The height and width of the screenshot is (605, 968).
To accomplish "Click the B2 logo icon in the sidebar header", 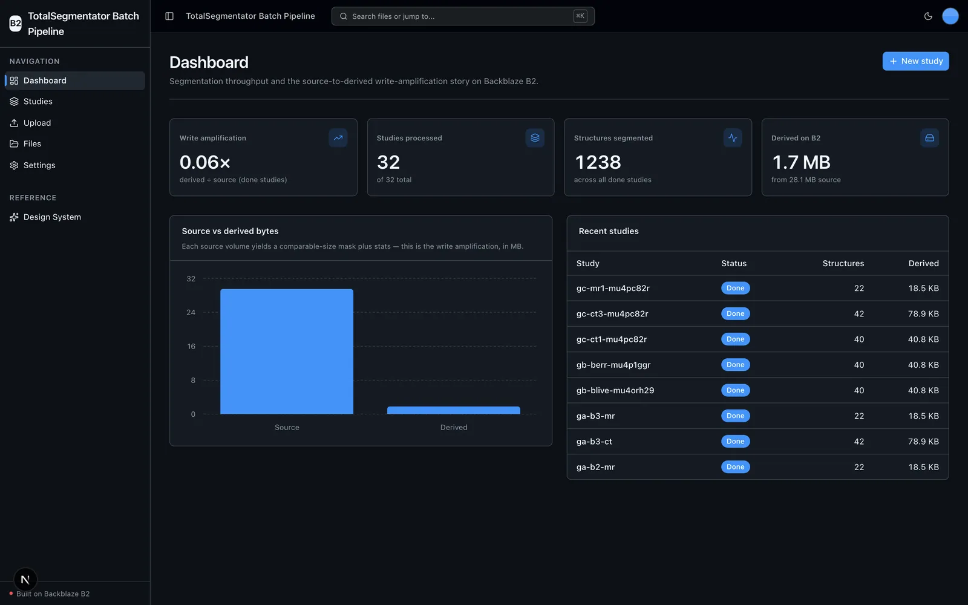I will [16, 24].
